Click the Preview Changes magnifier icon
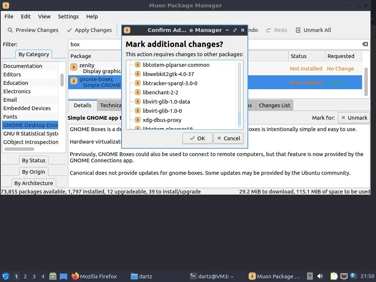Image resolution: width=376 pixels, height=282 pixels. tap(10, 30)
